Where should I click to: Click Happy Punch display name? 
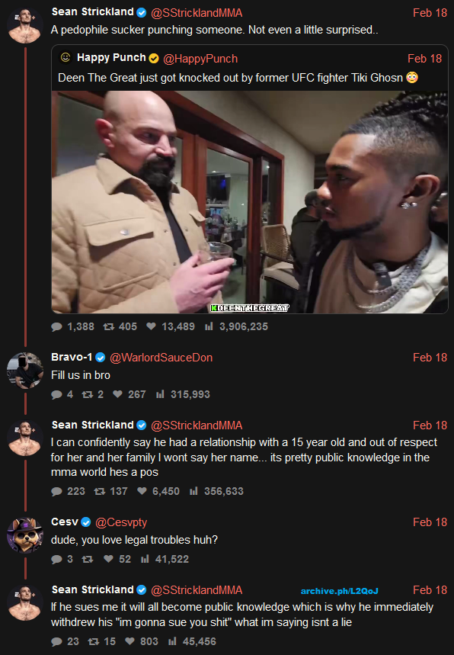[x=111, y=58]
